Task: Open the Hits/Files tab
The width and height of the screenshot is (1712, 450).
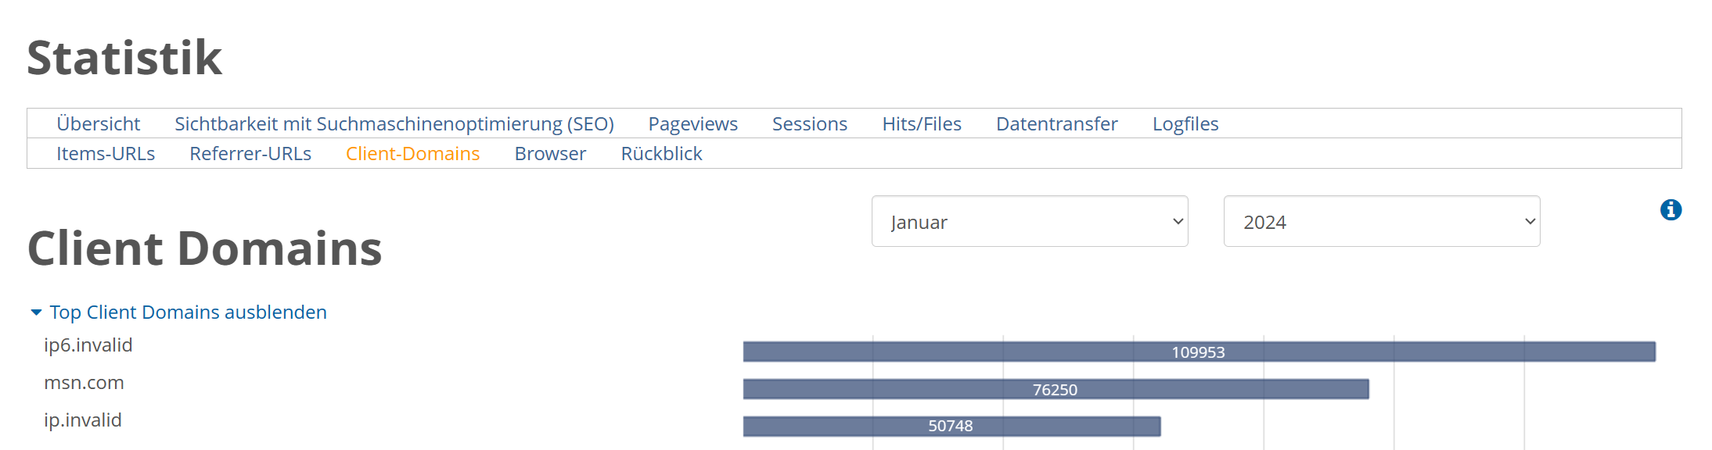Action: point(921,124)
